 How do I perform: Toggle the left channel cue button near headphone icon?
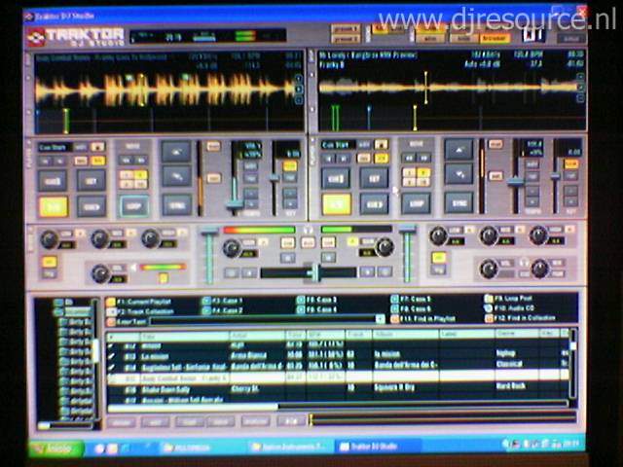coord(287,242)
